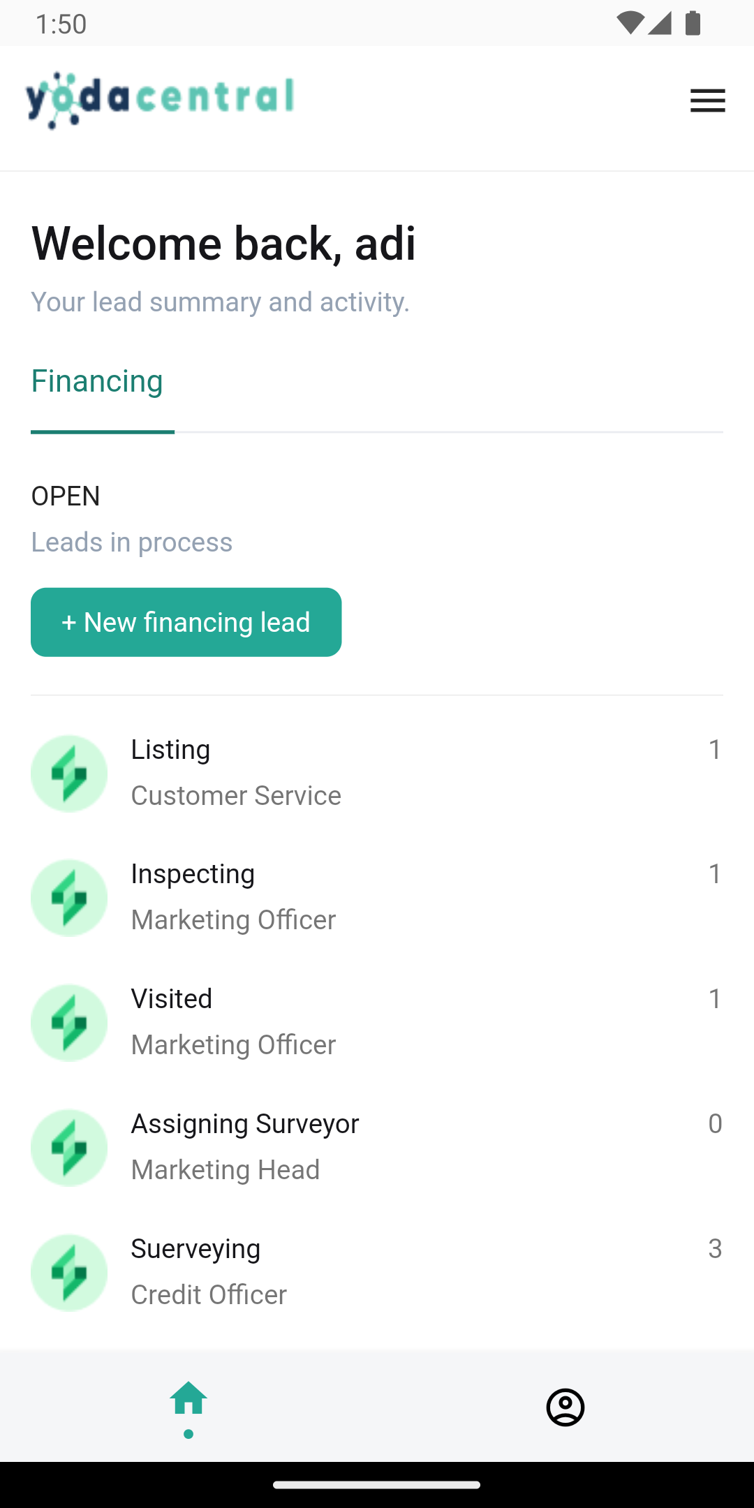Tap the Suerveying count of 3
This screenshot has width=754, height=1508.
pos(715,1248)
